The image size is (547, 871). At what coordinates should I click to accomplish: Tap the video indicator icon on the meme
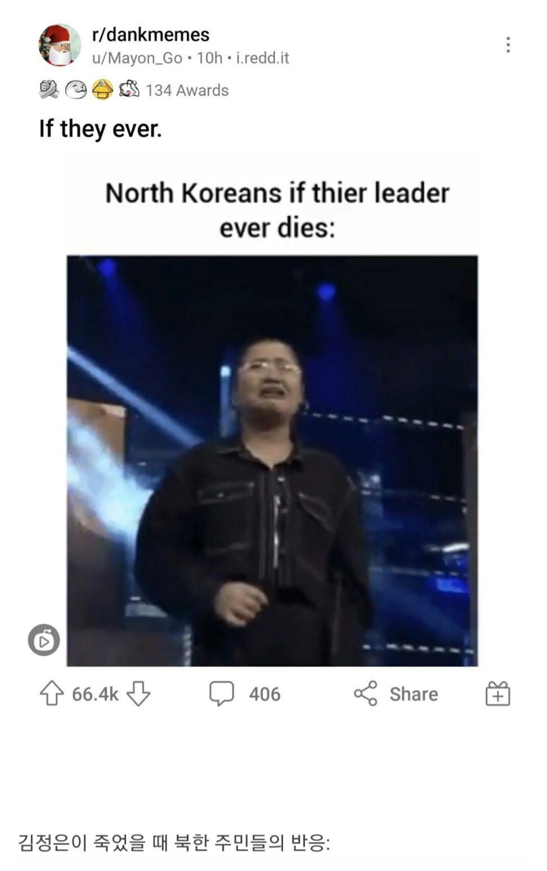(44, 640)
